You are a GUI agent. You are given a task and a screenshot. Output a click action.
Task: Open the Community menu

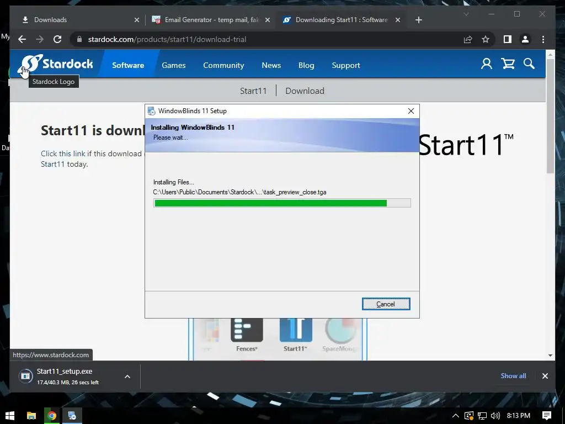[x=223, y=65]
